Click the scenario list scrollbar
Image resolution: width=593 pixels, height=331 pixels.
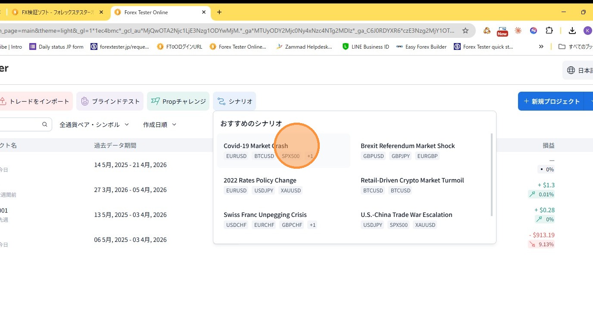coord(491,174)
